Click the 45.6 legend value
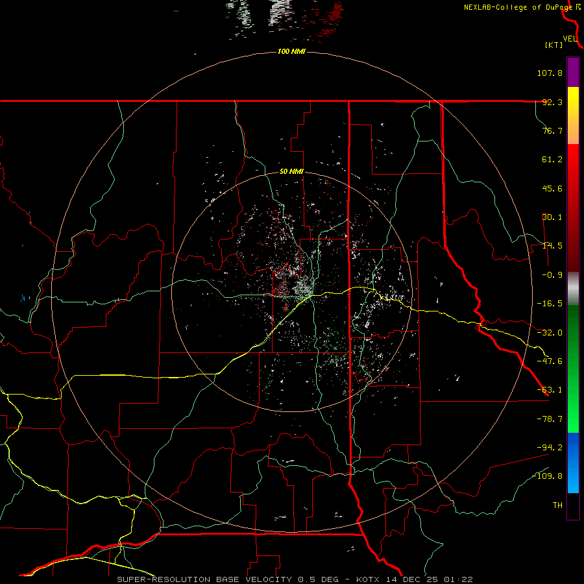Image resolution: width=584 pixels, height=584 pixels. [552, 188]
